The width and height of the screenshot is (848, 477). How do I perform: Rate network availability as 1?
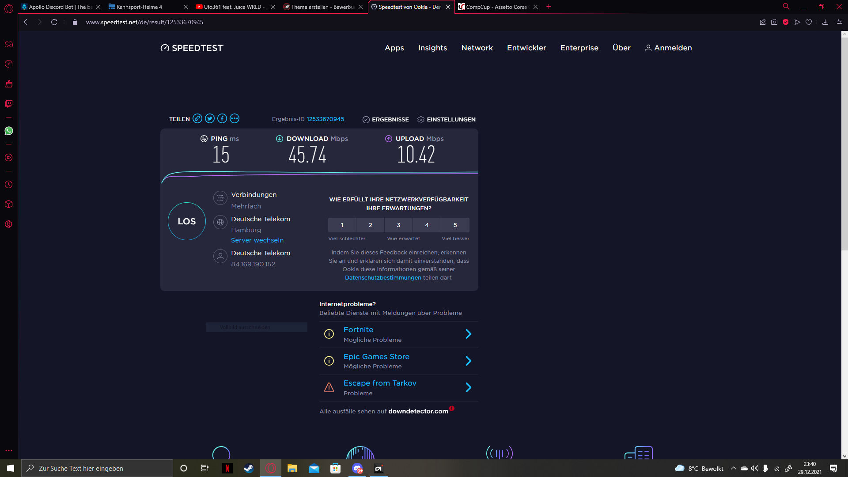tap(342, 225)
